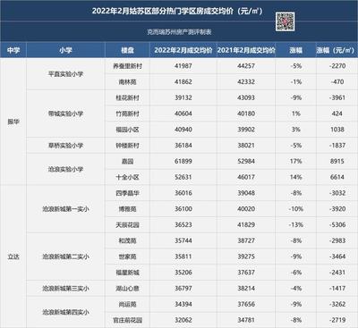Click the '2022年2月成交均价' column header

[x=183, y=50]
